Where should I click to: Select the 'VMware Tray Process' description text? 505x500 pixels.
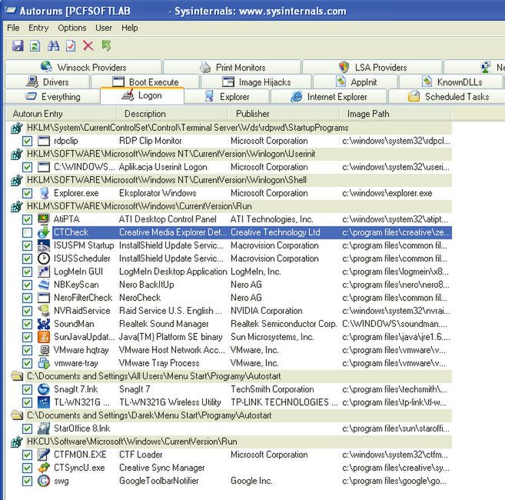[159, 363]
